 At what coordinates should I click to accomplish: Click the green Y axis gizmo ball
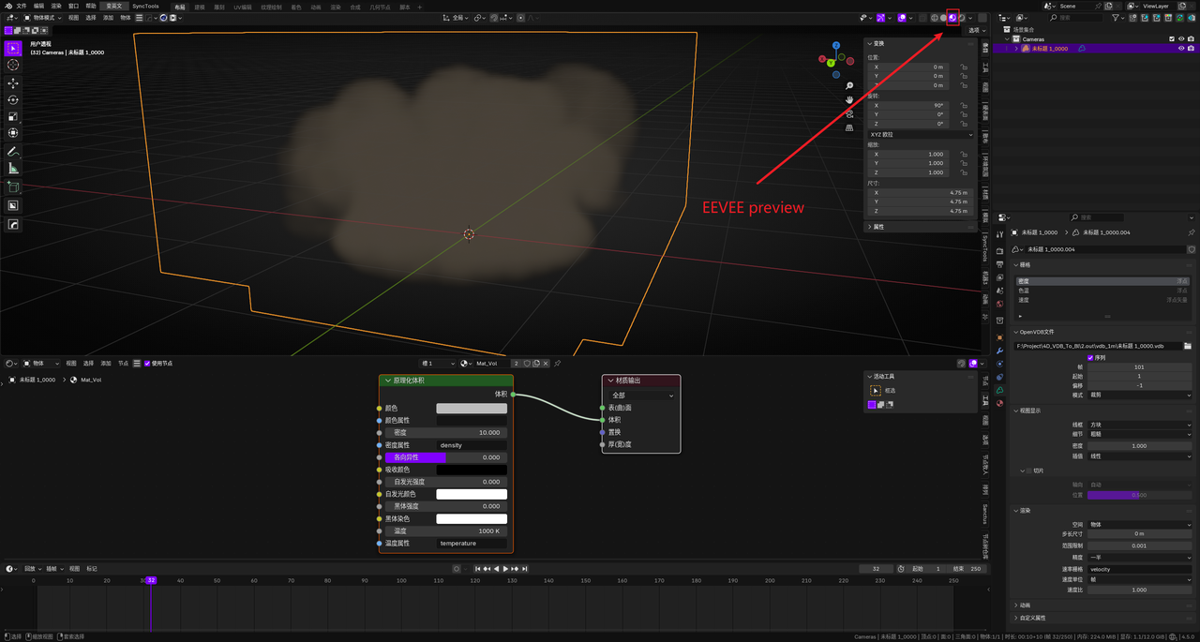pos(832,63)
